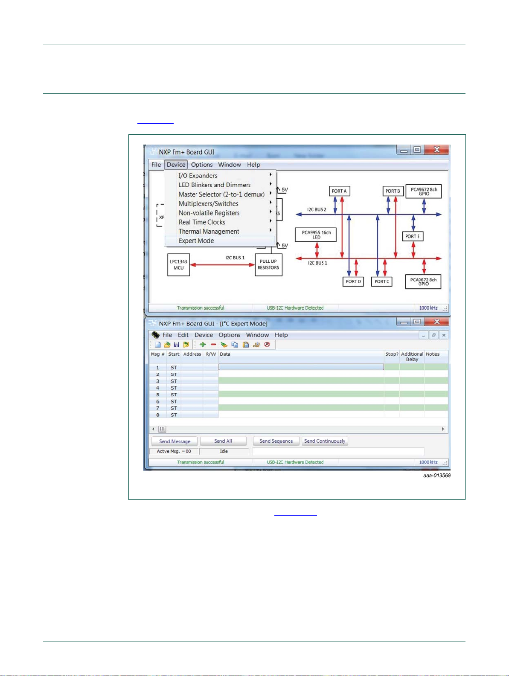Click the Open folder icon in Expert Mode toolbar
The width and height of the screenshot is (509, 676).
(x=167, y=345)
